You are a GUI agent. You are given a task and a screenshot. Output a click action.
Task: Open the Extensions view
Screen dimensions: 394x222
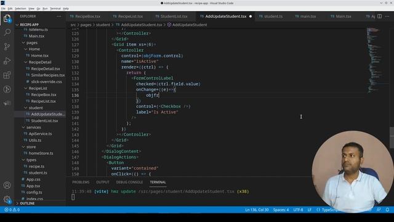tap(7, 75)
